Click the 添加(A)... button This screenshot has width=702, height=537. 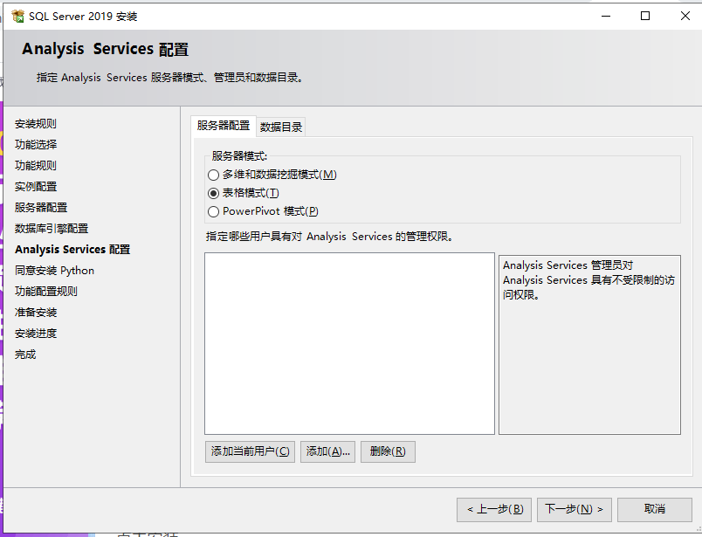[327, 451]
